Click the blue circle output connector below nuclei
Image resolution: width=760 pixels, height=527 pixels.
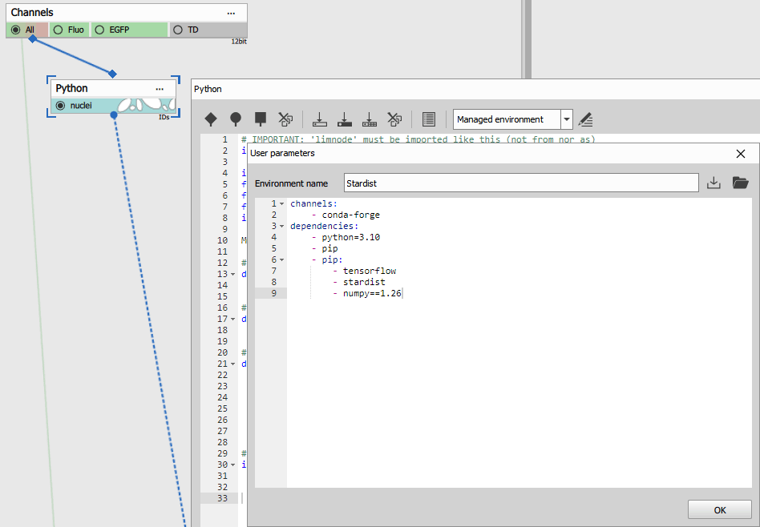(113, 115)
